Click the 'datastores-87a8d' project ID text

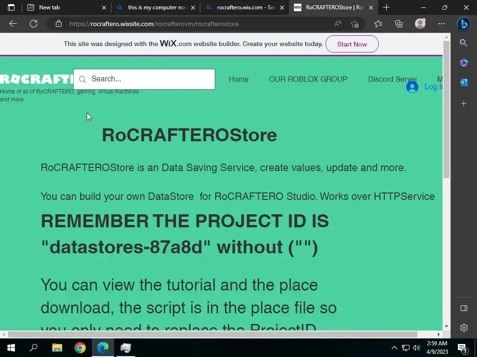coord(126,247)
